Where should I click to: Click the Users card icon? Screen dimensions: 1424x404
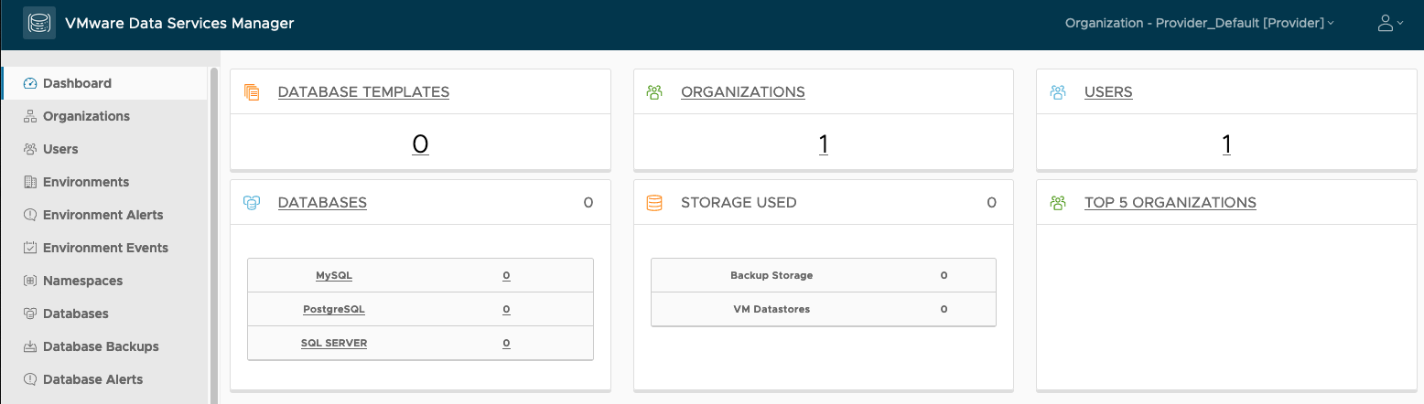[1058, 92]
